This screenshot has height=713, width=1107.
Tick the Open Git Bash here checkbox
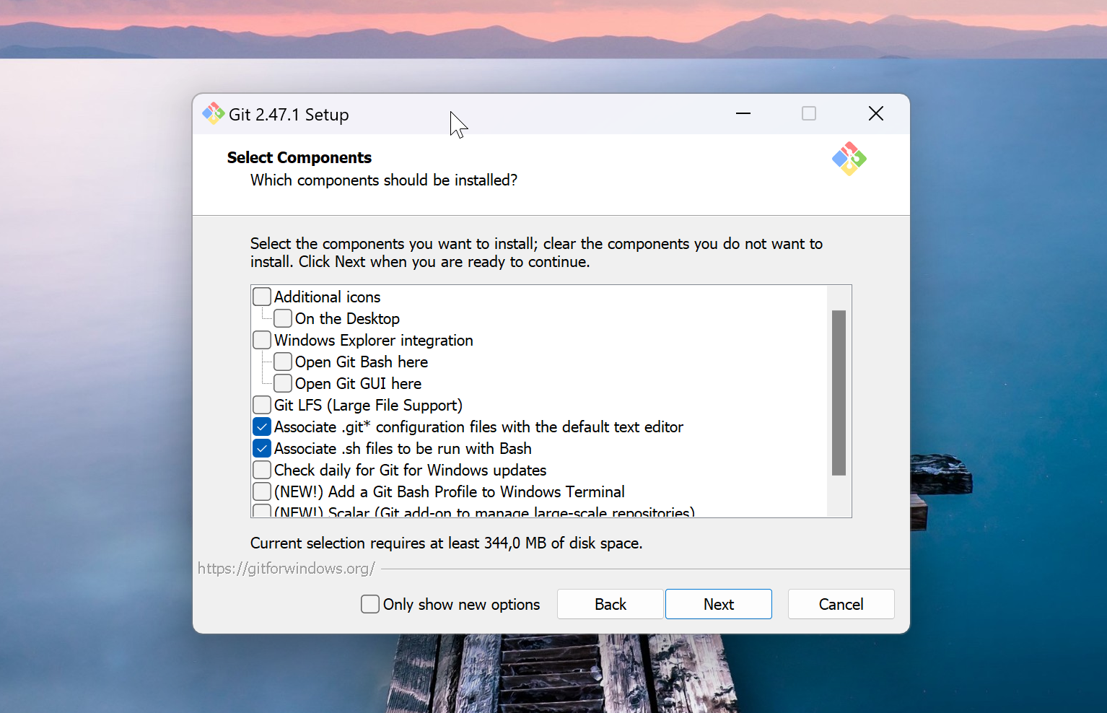tap(283, 362)
